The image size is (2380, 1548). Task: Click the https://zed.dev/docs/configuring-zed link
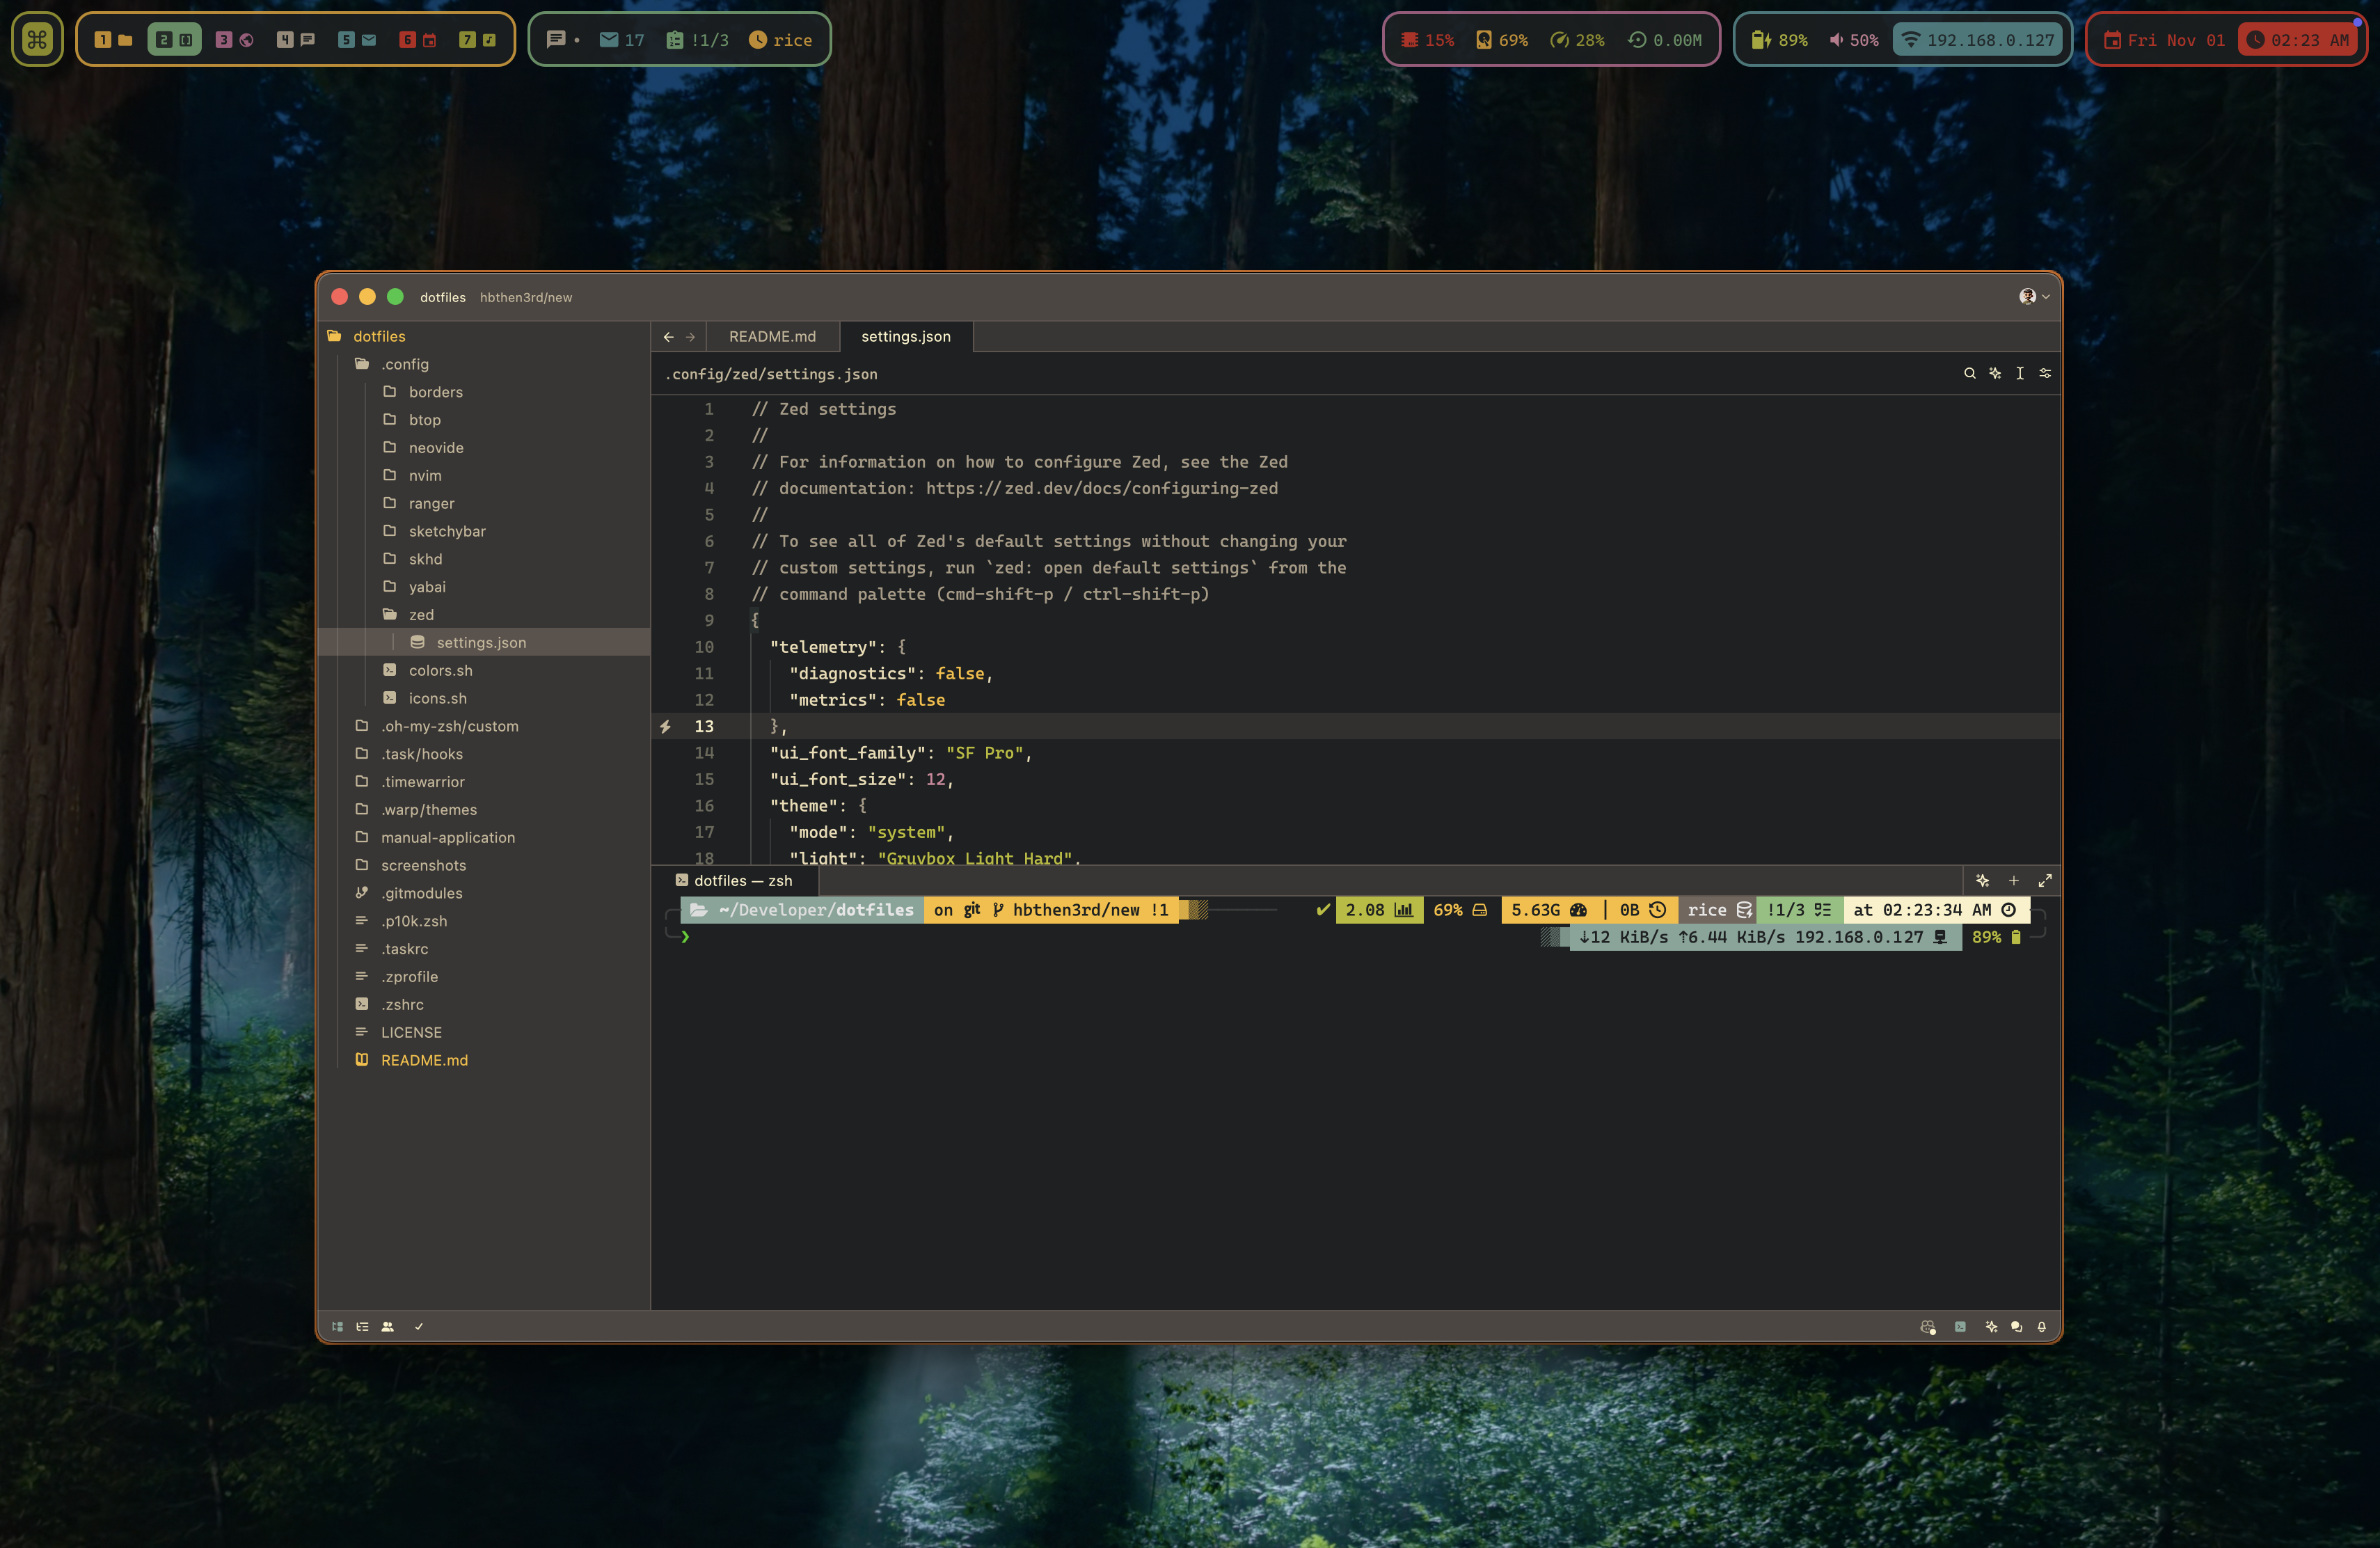click(x=1101, y=488)
